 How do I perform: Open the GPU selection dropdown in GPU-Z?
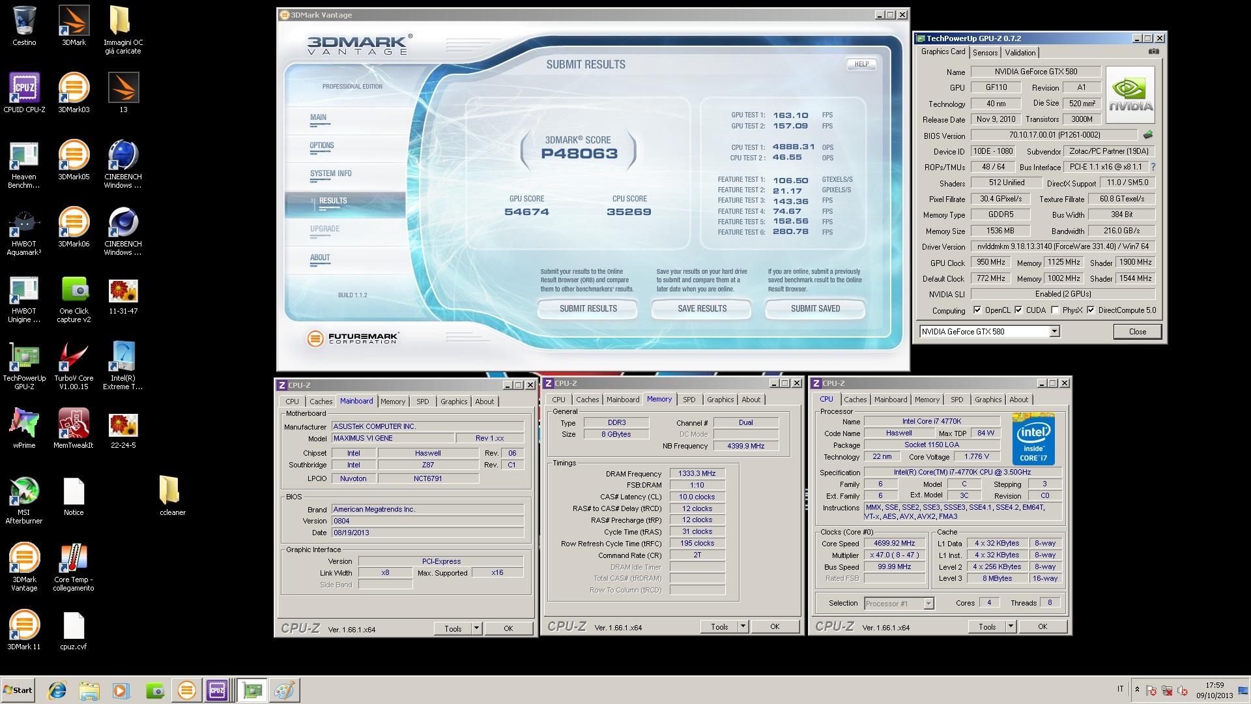(x=1054, y=332)
